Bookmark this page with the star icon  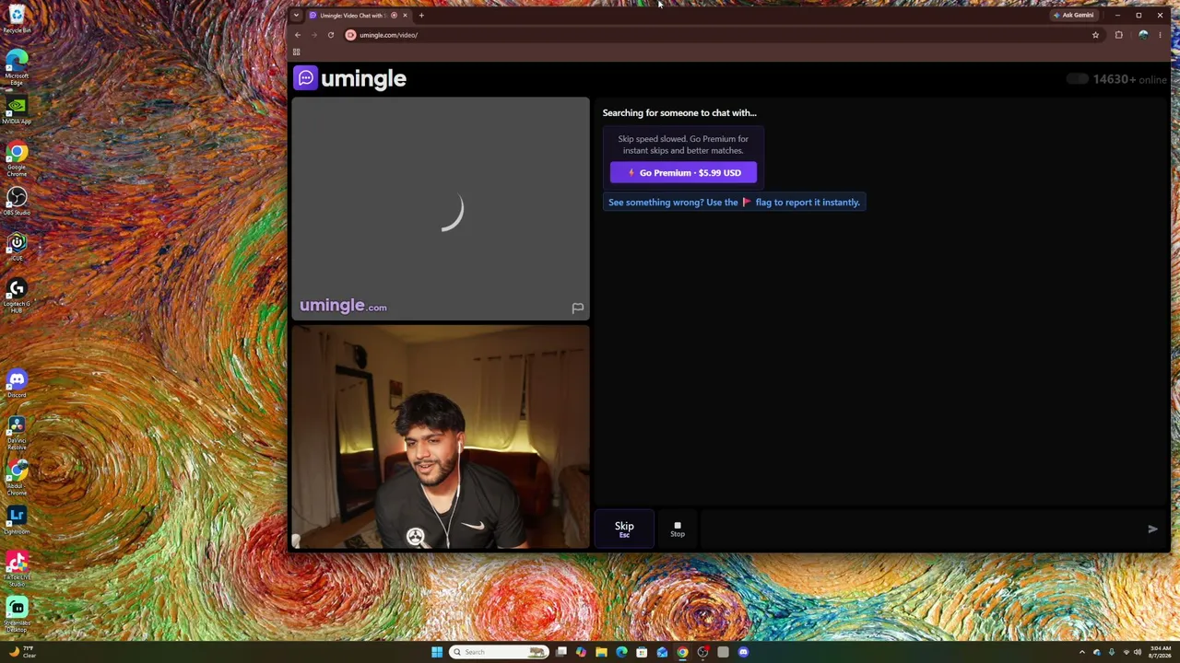1095,35
